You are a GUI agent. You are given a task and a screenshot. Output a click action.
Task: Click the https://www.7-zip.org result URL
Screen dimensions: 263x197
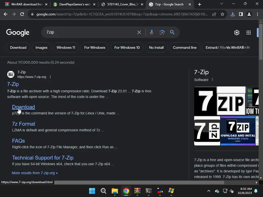pos(32,77)
